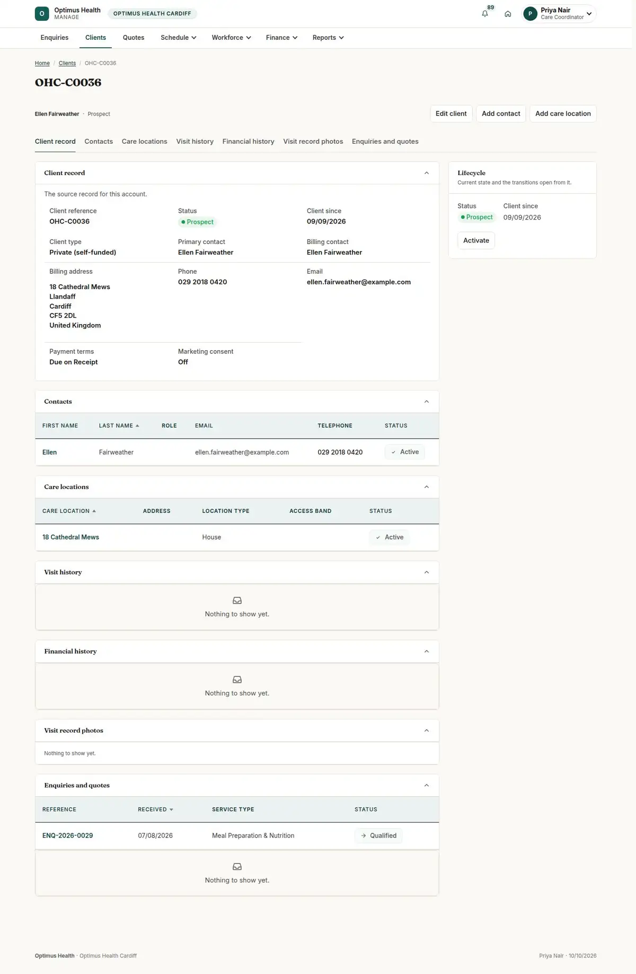The width and height of the screenshot is (636, 974).
Task: Click the Optimus Health logo
Action: [42, 14]
